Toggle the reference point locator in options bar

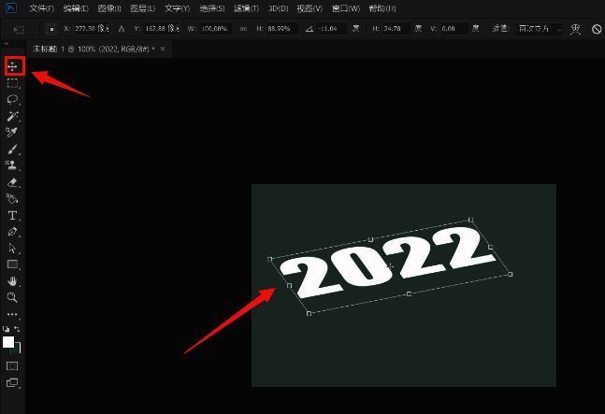click(x=50, y=29)
